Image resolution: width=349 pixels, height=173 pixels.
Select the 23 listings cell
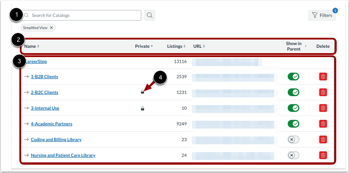click(184, 140)
